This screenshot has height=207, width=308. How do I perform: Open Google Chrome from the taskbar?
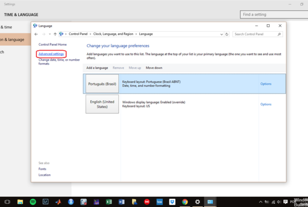185,202
